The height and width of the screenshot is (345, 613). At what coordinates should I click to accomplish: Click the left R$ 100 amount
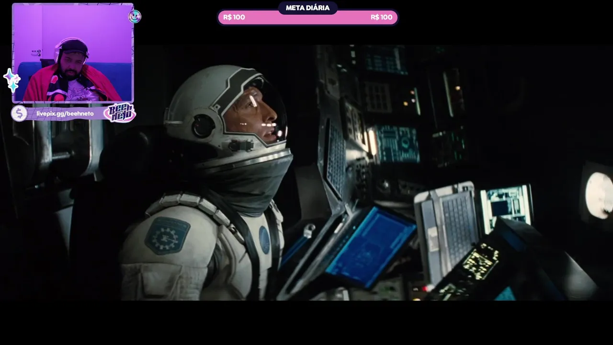[234, 17]
